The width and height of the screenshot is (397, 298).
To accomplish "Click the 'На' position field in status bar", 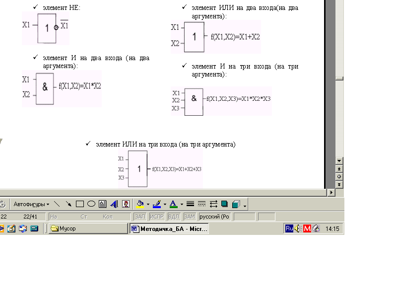I will coord(54,217).
